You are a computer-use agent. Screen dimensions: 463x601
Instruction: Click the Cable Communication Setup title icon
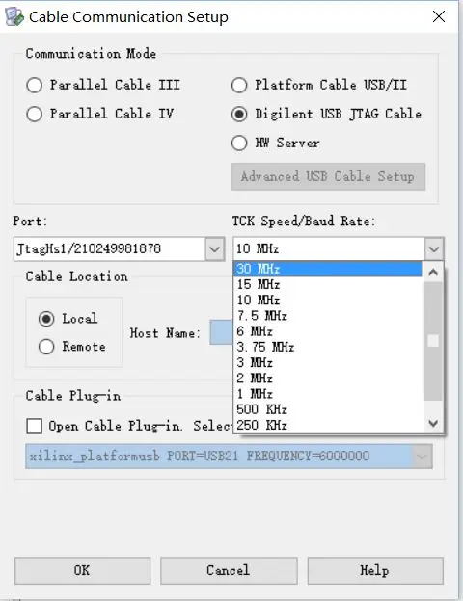14,16
